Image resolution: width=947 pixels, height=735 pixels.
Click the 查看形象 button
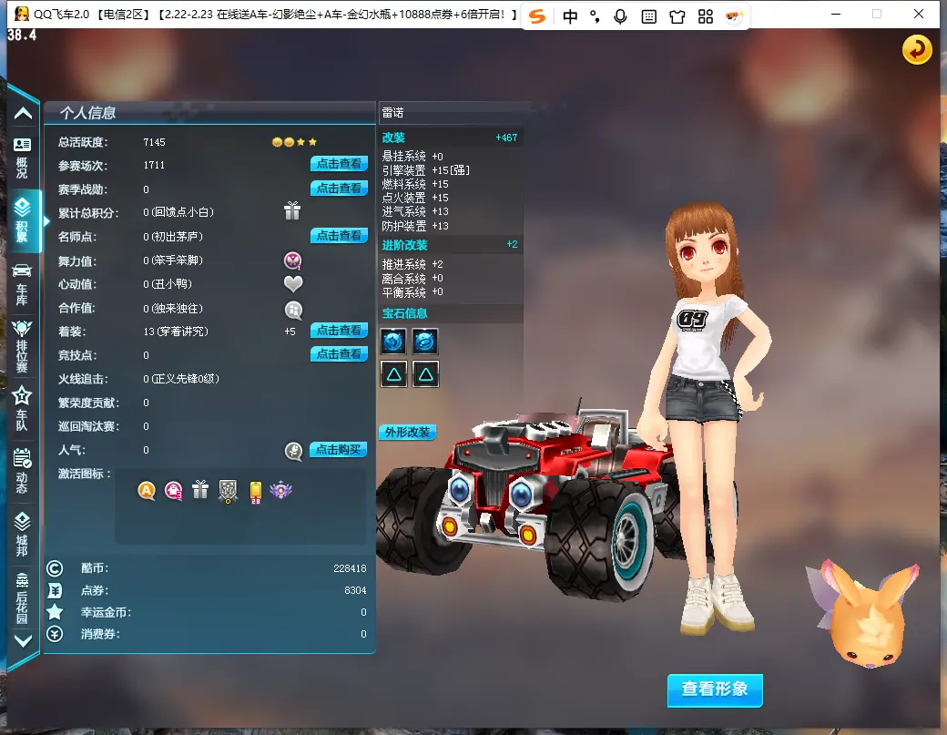coord(715,689)
